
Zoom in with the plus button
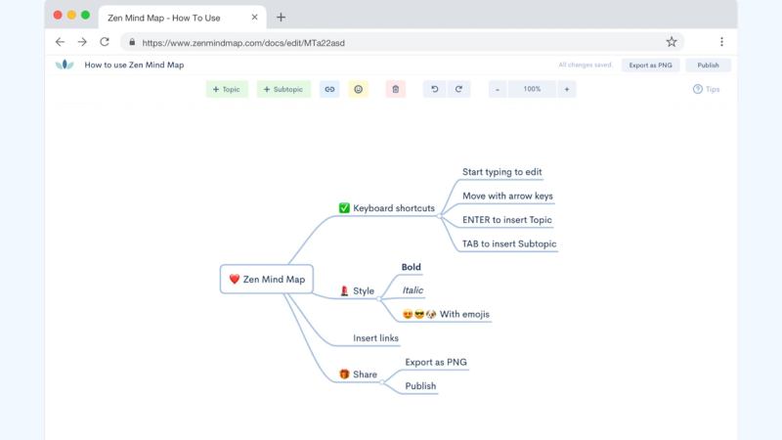coord(566,89)
